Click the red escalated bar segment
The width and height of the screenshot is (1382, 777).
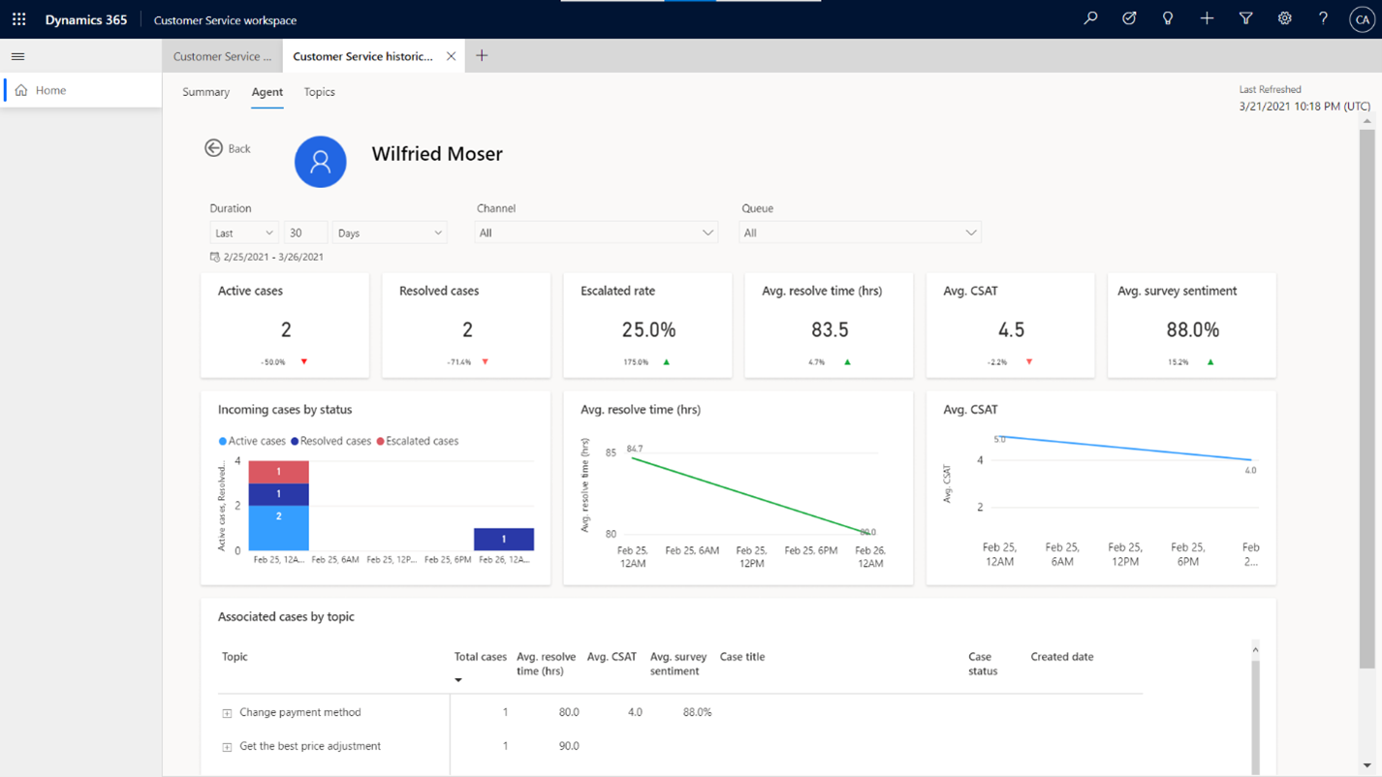tap(279, 472)
